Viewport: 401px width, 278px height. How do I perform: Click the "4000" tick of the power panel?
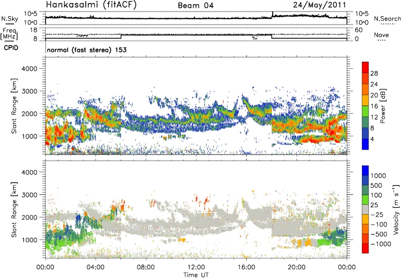point(29,69)
